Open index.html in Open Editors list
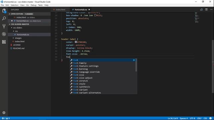The image size is (214, 120). pos(29,17)
